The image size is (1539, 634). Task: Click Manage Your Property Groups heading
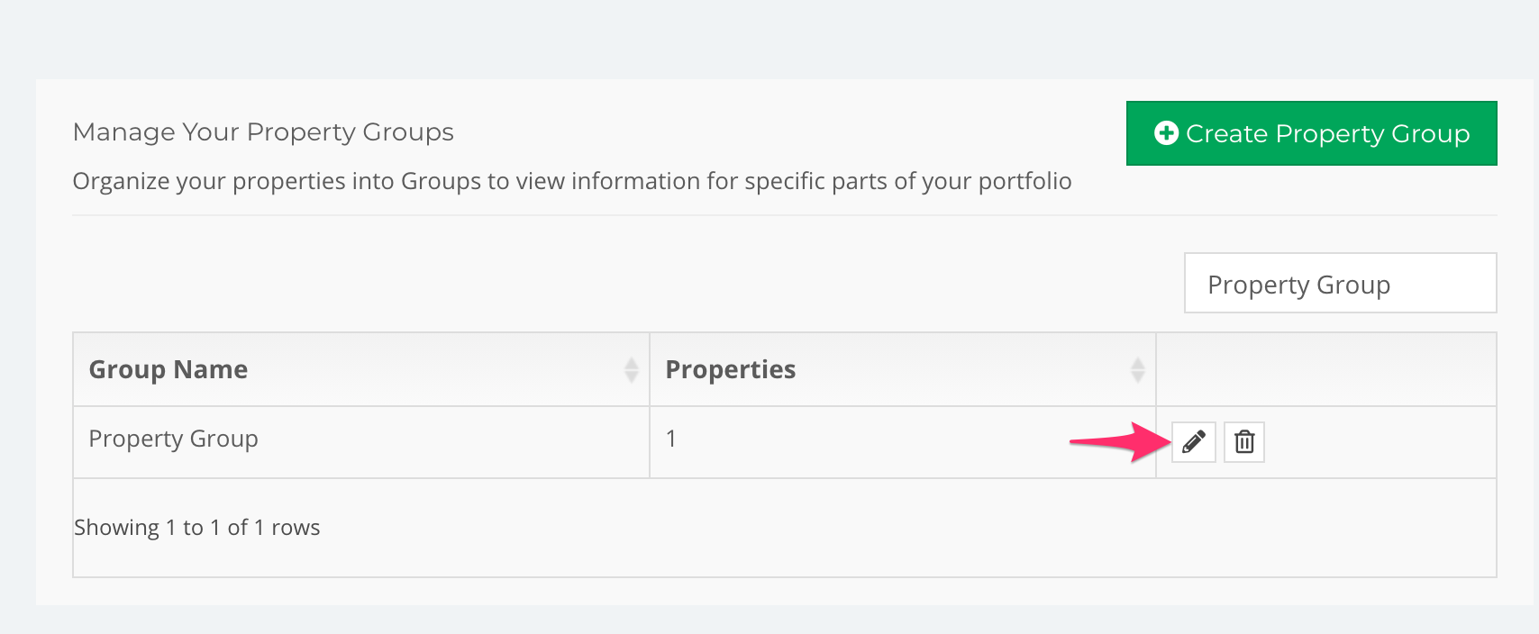click(263, 132)
